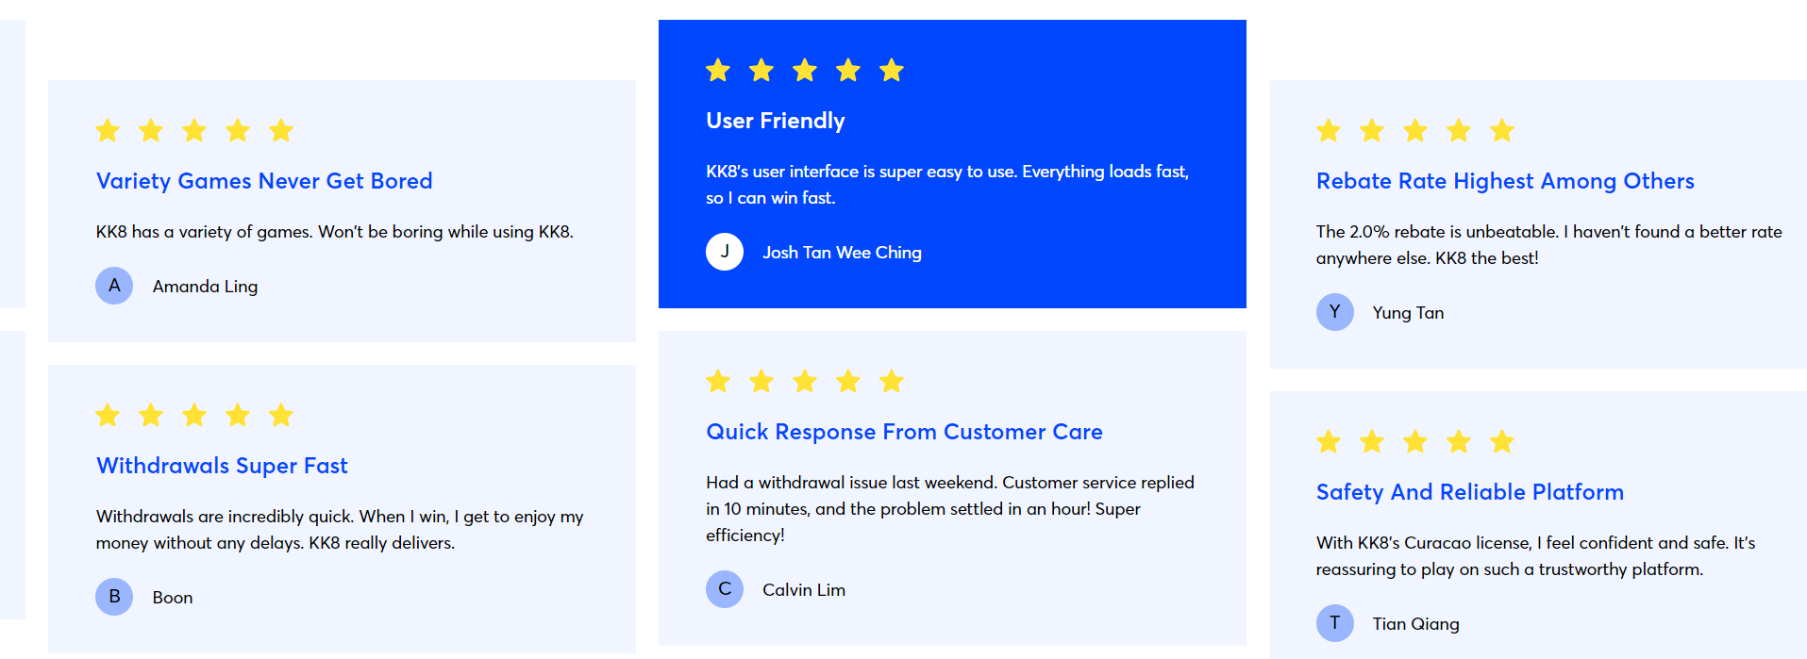Click 'Safety And Reliable Platform' heading

pyautogui.click(x=1470, y=492)
